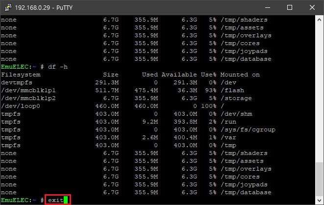324x205 pixels.
Task: Minimize the PuTTY window
Action: 268,8
